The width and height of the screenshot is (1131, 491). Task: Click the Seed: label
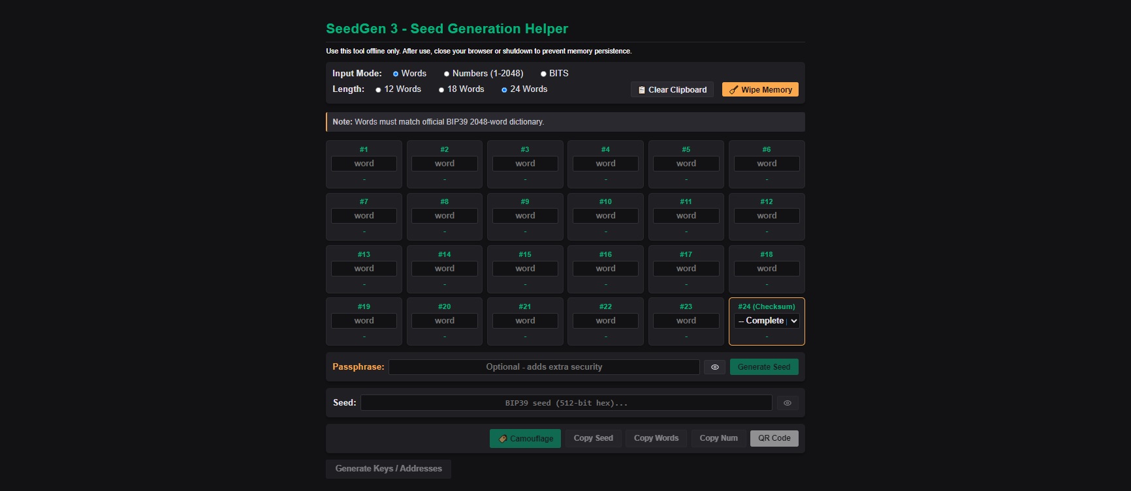(345, 403)
